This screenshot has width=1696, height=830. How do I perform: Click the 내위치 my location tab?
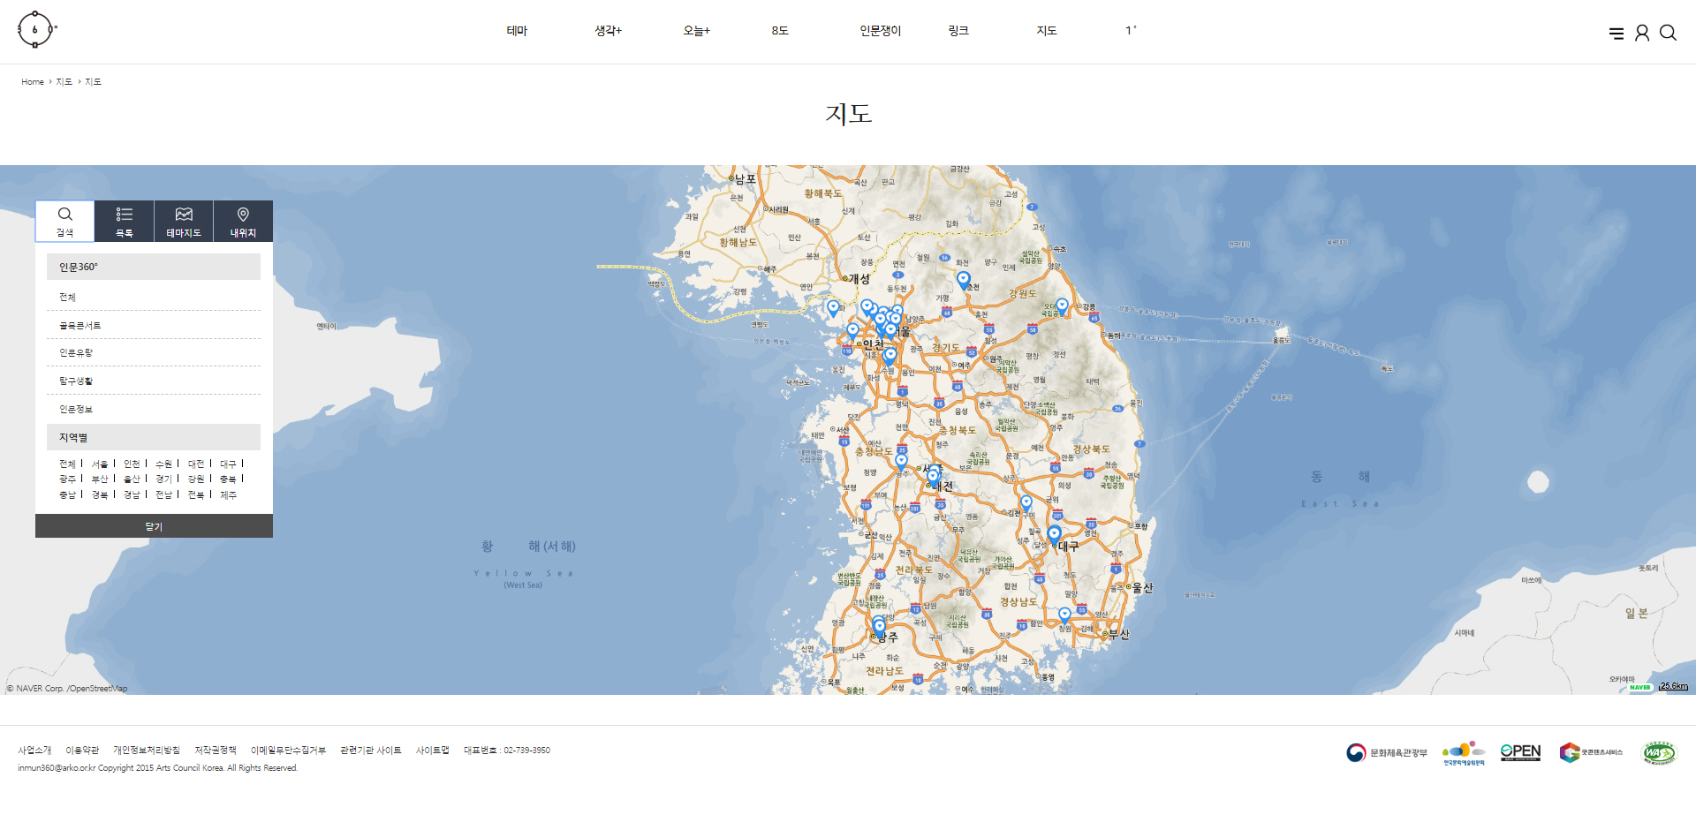[x=243, y=221]
